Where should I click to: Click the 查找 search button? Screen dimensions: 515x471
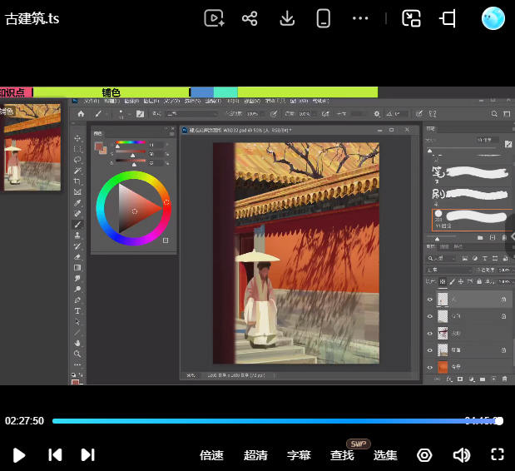342,455
